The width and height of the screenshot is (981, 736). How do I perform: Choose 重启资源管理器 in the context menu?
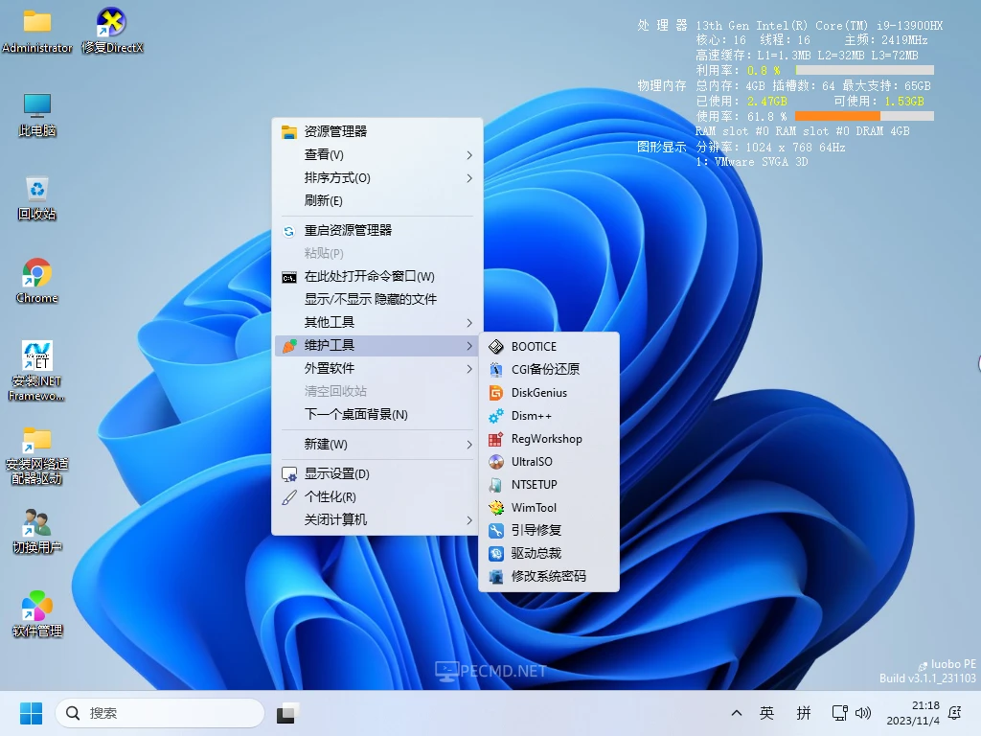click(x=377, y=230)
